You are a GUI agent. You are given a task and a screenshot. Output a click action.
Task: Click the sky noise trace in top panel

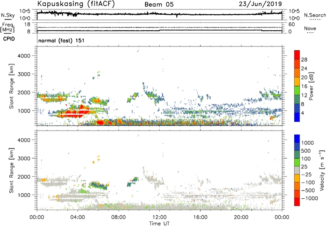tap(159, 14)
